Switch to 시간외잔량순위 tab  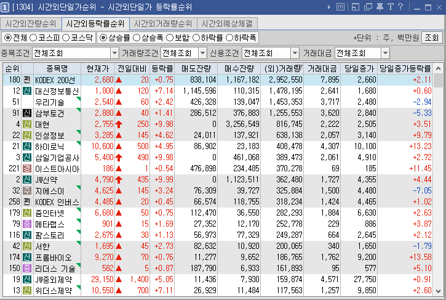coord(31,23)
